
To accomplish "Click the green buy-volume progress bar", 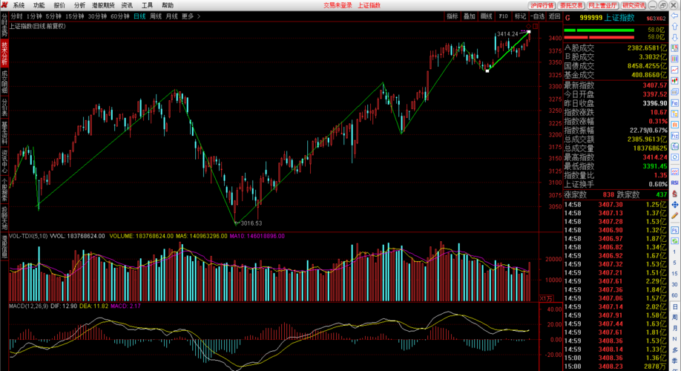I will tap(599, 30).
